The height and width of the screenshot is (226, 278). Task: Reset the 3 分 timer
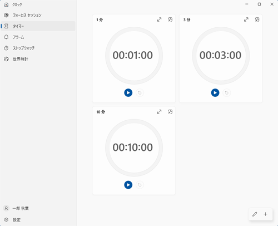pyautogui.click(x=226, y=93)
